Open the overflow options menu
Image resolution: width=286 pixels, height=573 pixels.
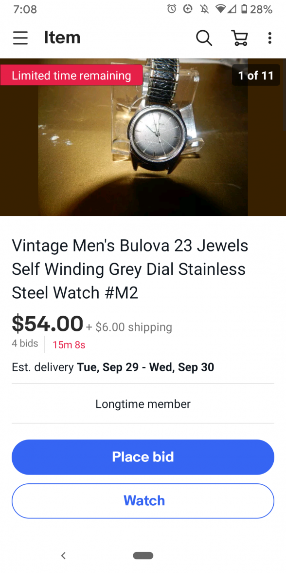269,38
